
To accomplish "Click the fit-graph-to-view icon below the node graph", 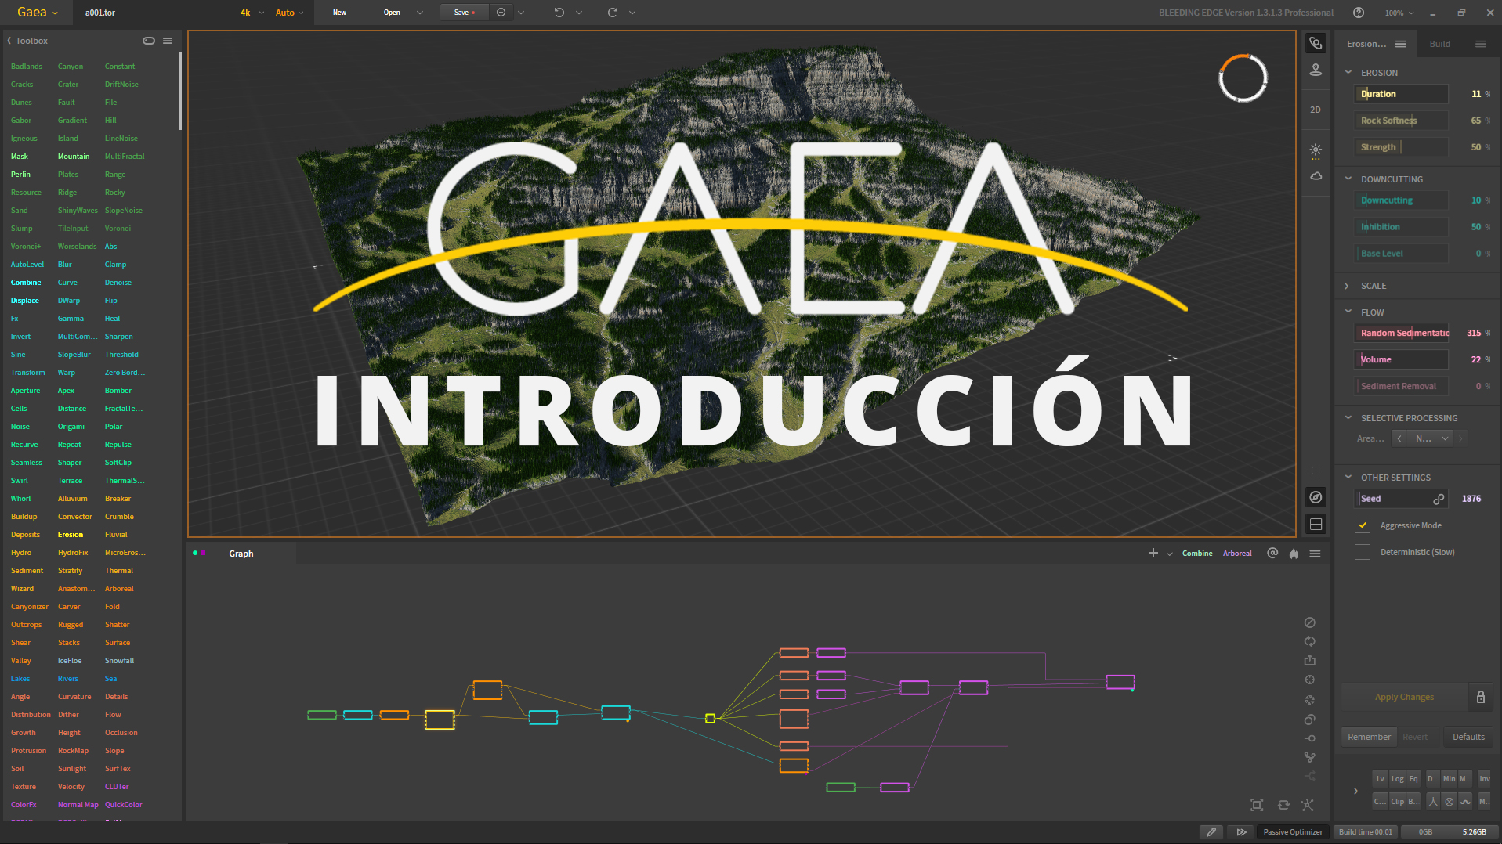I will (x=1257, y=805).
